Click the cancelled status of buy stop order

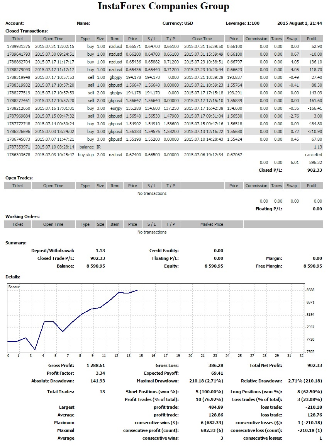click(x=313, y=155)
